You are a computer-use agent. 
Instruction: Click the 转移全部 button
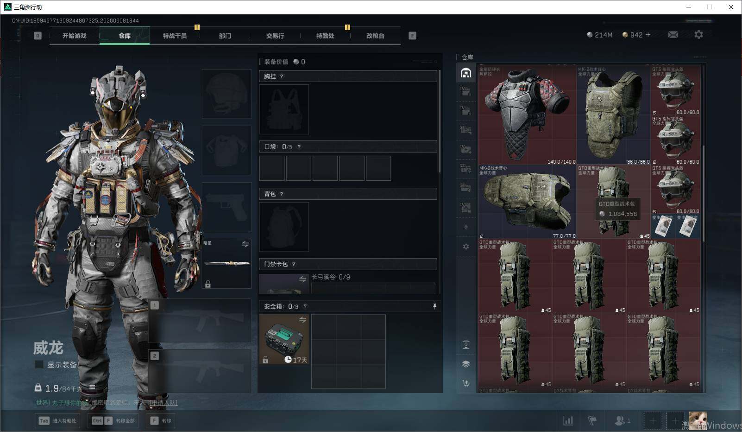(114, 421)
